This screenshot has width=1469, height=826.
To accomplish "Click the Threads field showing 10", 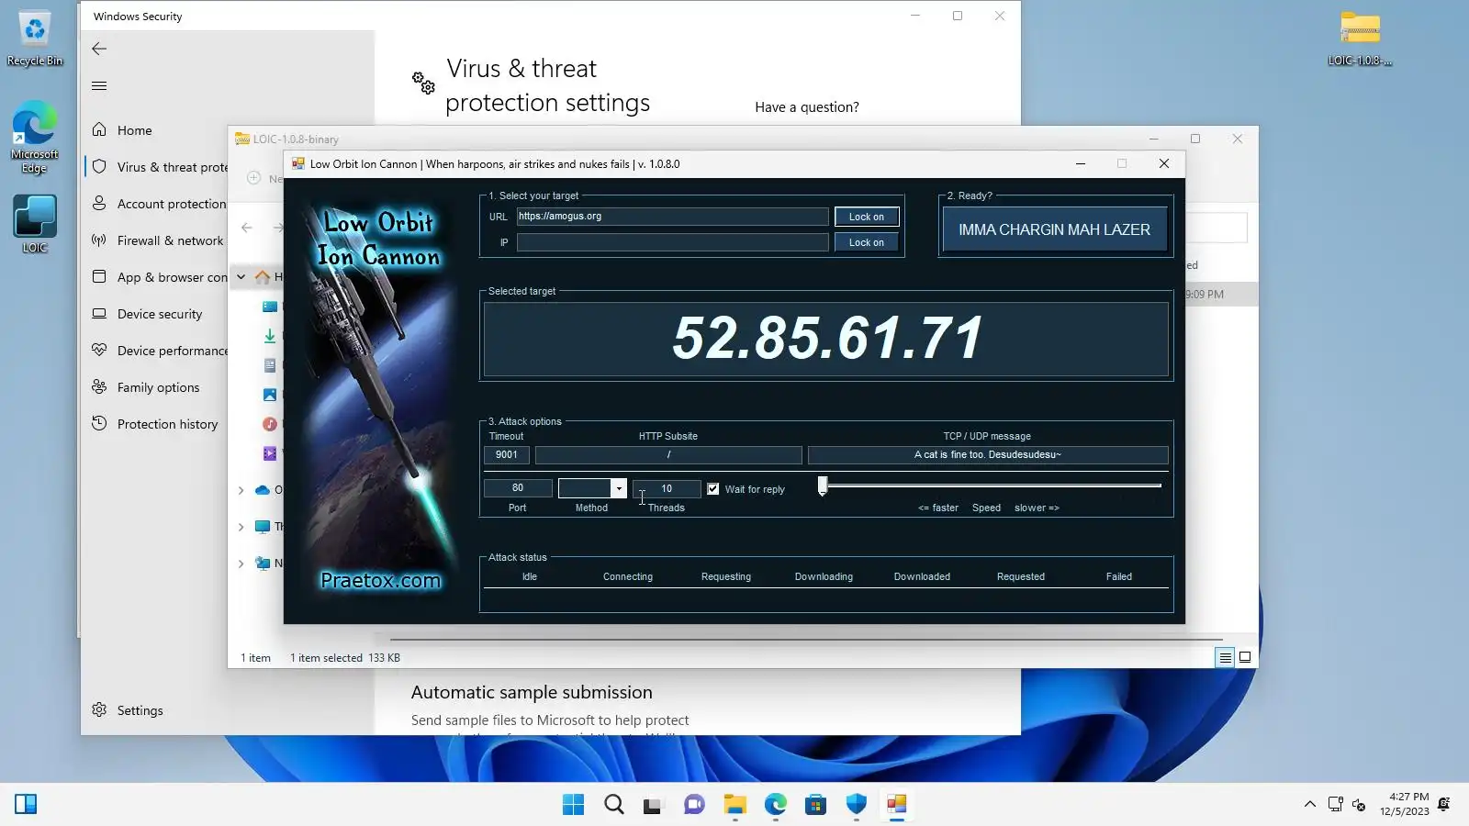I will tap(667, 488).
